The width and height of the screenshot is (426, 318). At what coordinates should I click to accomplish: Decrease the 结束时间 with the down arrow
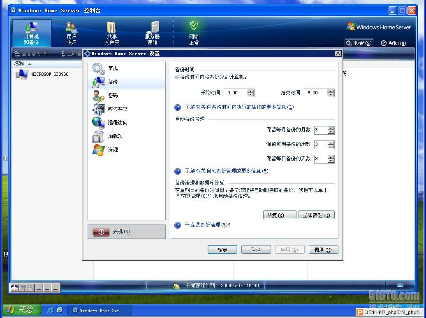coord(331,95)
